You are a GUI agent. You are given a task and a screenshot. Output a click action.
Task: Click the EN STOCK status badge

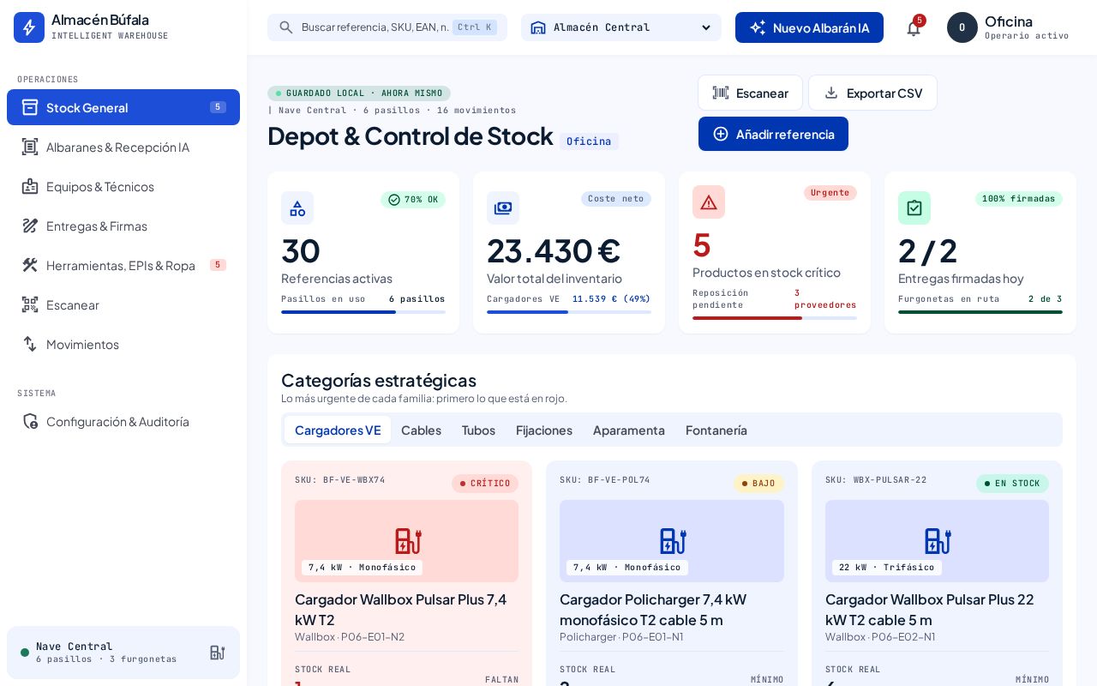click(x=1012, y=484)
